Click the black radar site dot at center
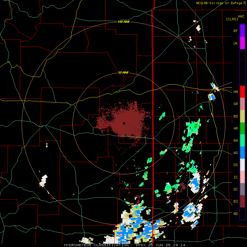The image size is (247, 247). (124, 123)
